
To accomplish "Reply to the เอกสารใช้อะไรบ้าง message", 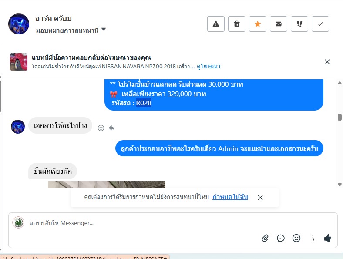I will [111, 128].
